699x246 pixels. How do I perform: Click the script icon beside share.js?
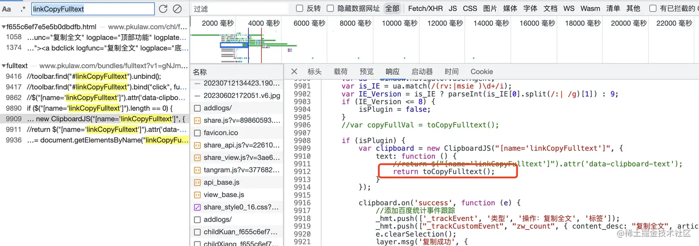[x=197, y=120]
